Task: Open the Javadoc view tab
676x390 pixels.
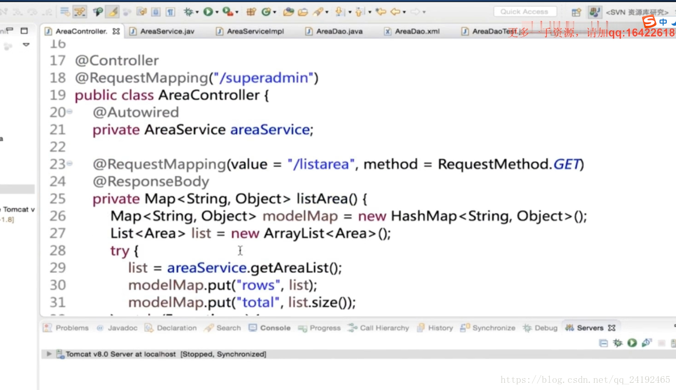Action: click(117, 328)
